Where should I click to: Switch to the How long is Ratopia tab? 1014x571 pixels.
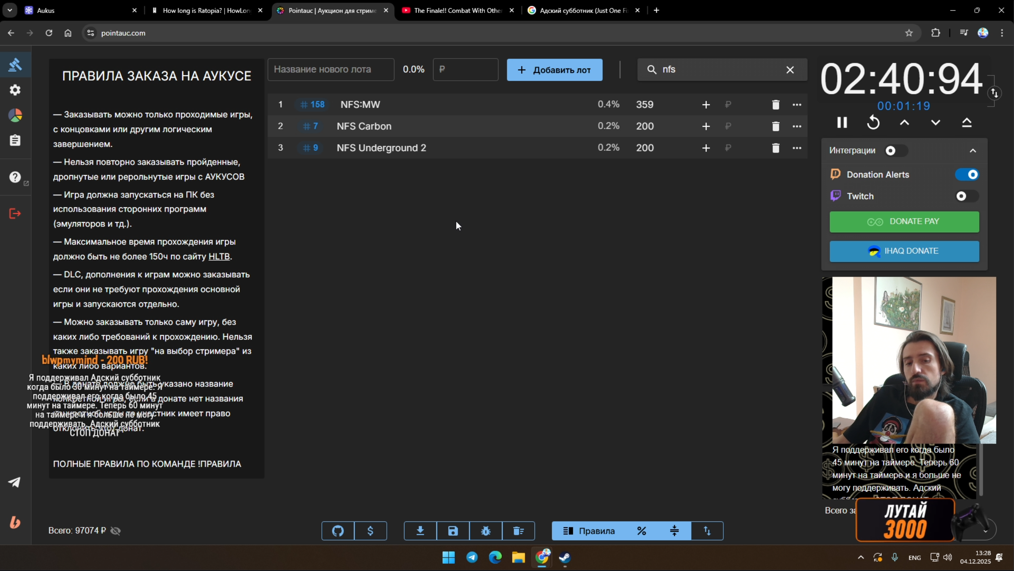(x=206, y=11)
